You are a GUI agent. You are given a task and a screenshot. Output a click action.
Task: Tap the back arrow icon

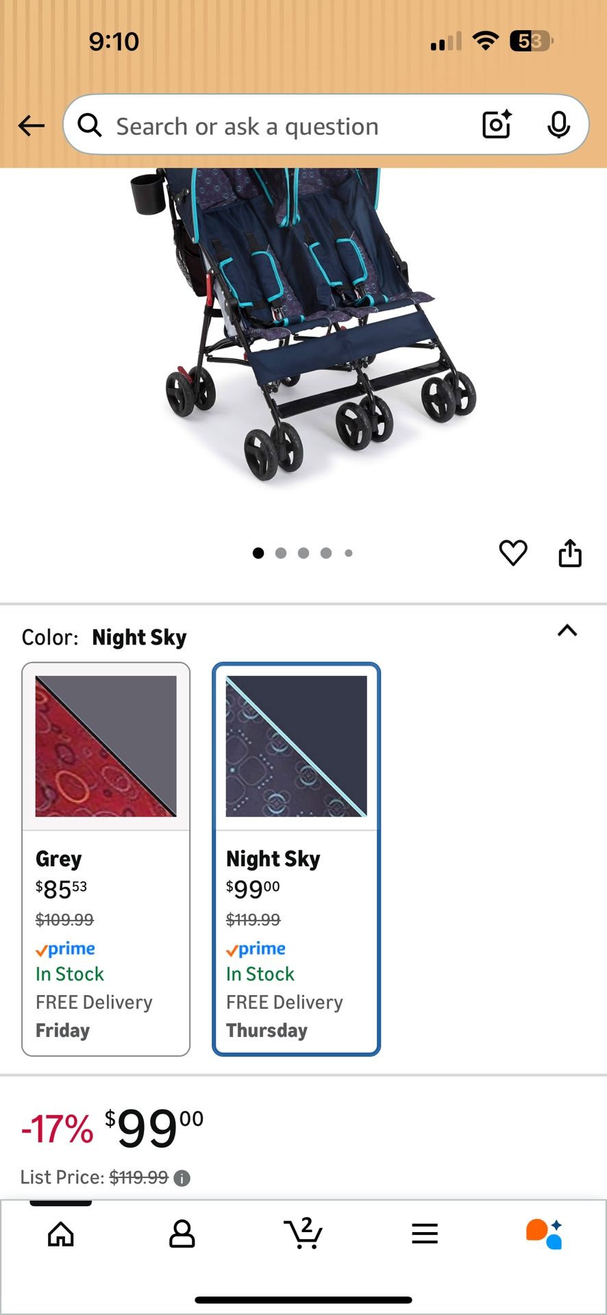[x=32, y=126]
